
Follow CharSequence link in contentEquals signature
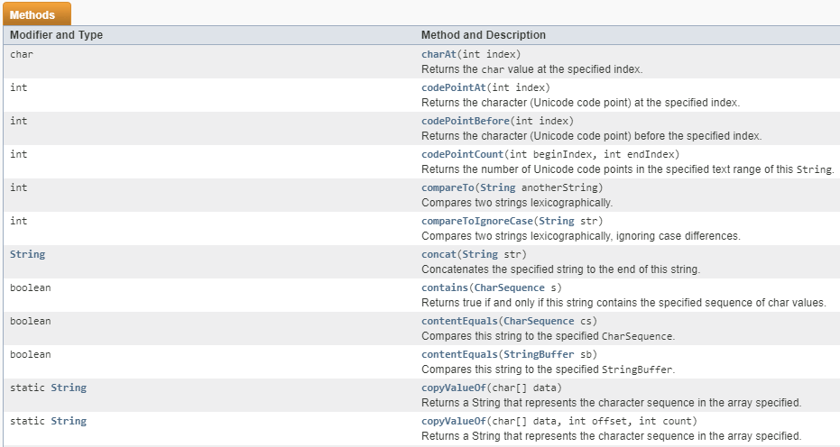coord(539,321)
